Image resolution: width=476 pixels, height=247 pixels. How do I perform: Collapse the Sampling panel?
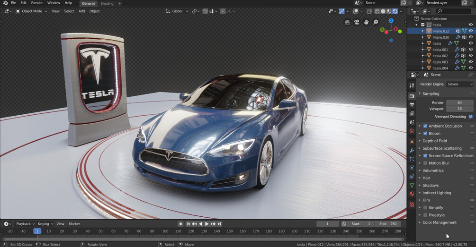(420, 94)
